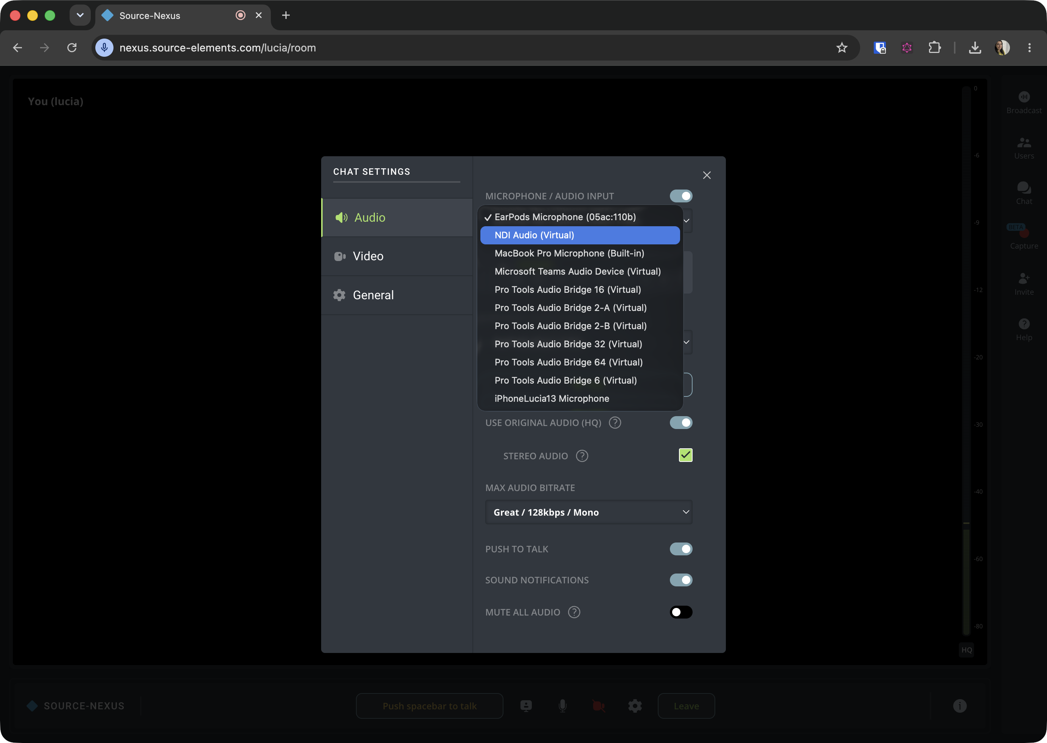Toggle the microphone mute icon
Viewport: 1047px width, 743px height.
tap(562, 706)
